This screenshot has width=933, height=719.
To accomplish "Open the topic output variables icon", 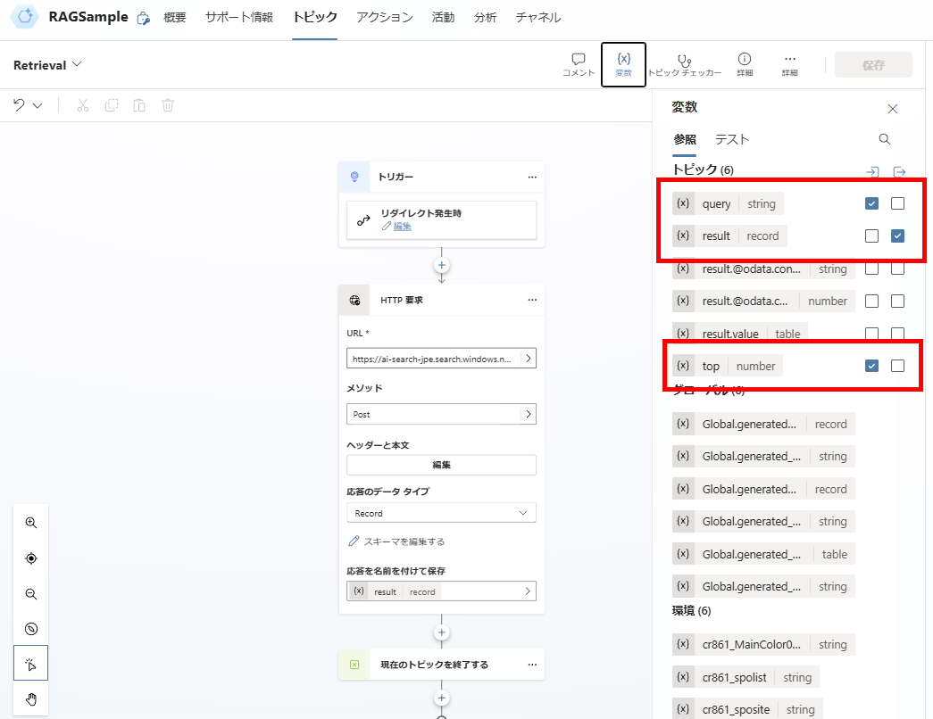I will tap(898, 171).
